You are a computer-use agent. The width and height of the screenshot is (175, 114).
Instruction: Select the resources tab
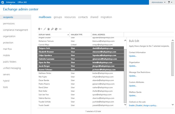(x=70, y=17)
